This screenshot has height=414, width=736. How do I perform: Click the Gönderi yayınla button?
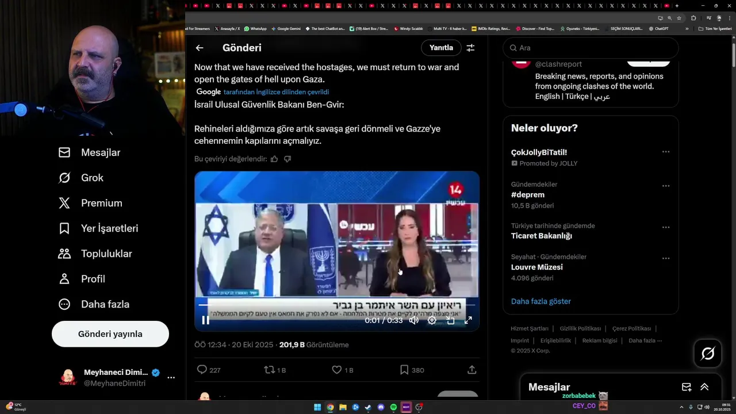(110, 334)
